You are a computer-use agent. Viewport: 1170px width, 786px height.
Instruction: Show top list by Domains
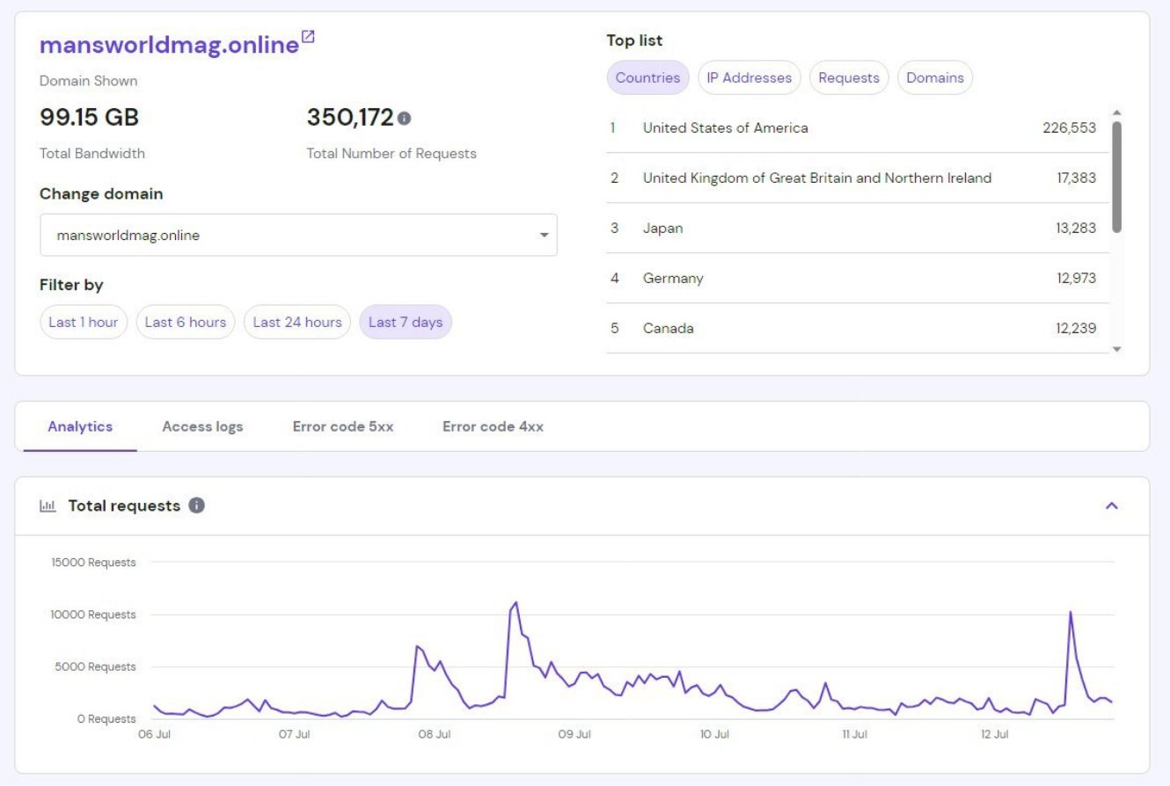pos(935,77)
